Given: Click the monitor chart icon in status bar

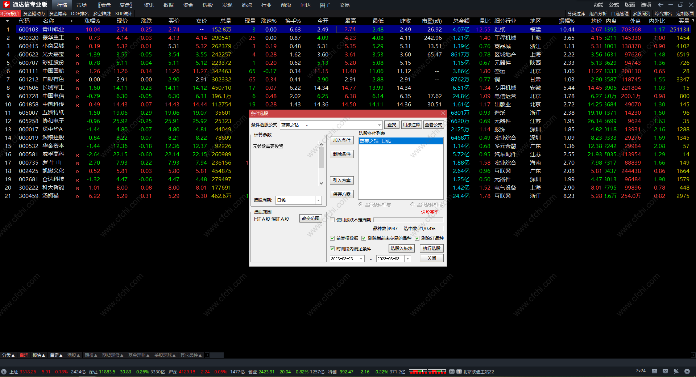Looking at the screenshot, I should (665, 371).
